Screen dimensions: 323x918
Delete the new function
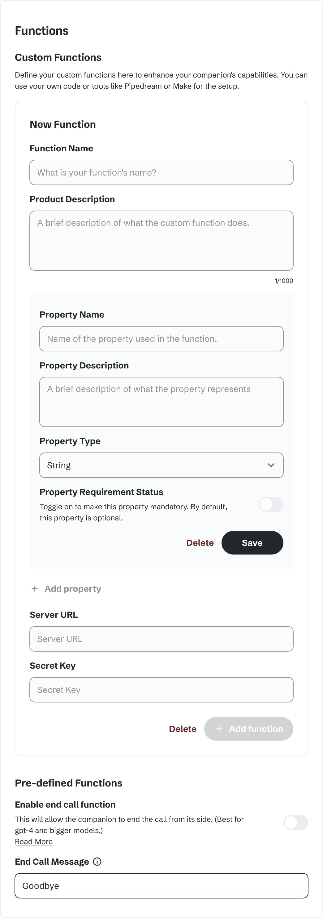click(183, 729)
